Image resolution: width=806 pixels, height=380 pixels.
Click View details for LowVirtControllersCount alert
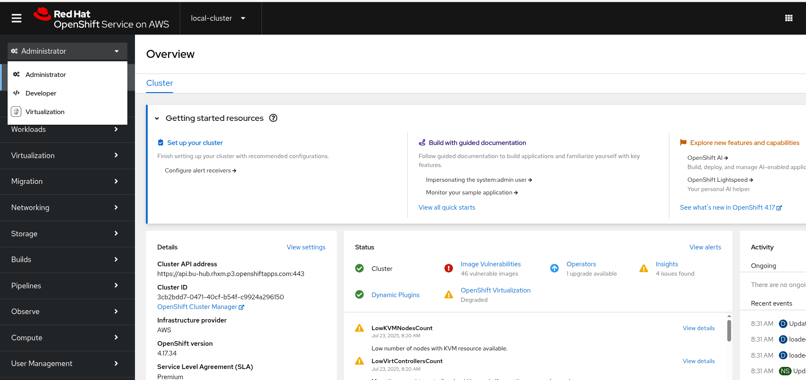(699, 361)
